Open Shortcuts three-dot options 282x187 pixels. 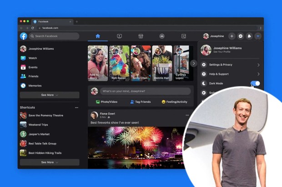(76, 107)
